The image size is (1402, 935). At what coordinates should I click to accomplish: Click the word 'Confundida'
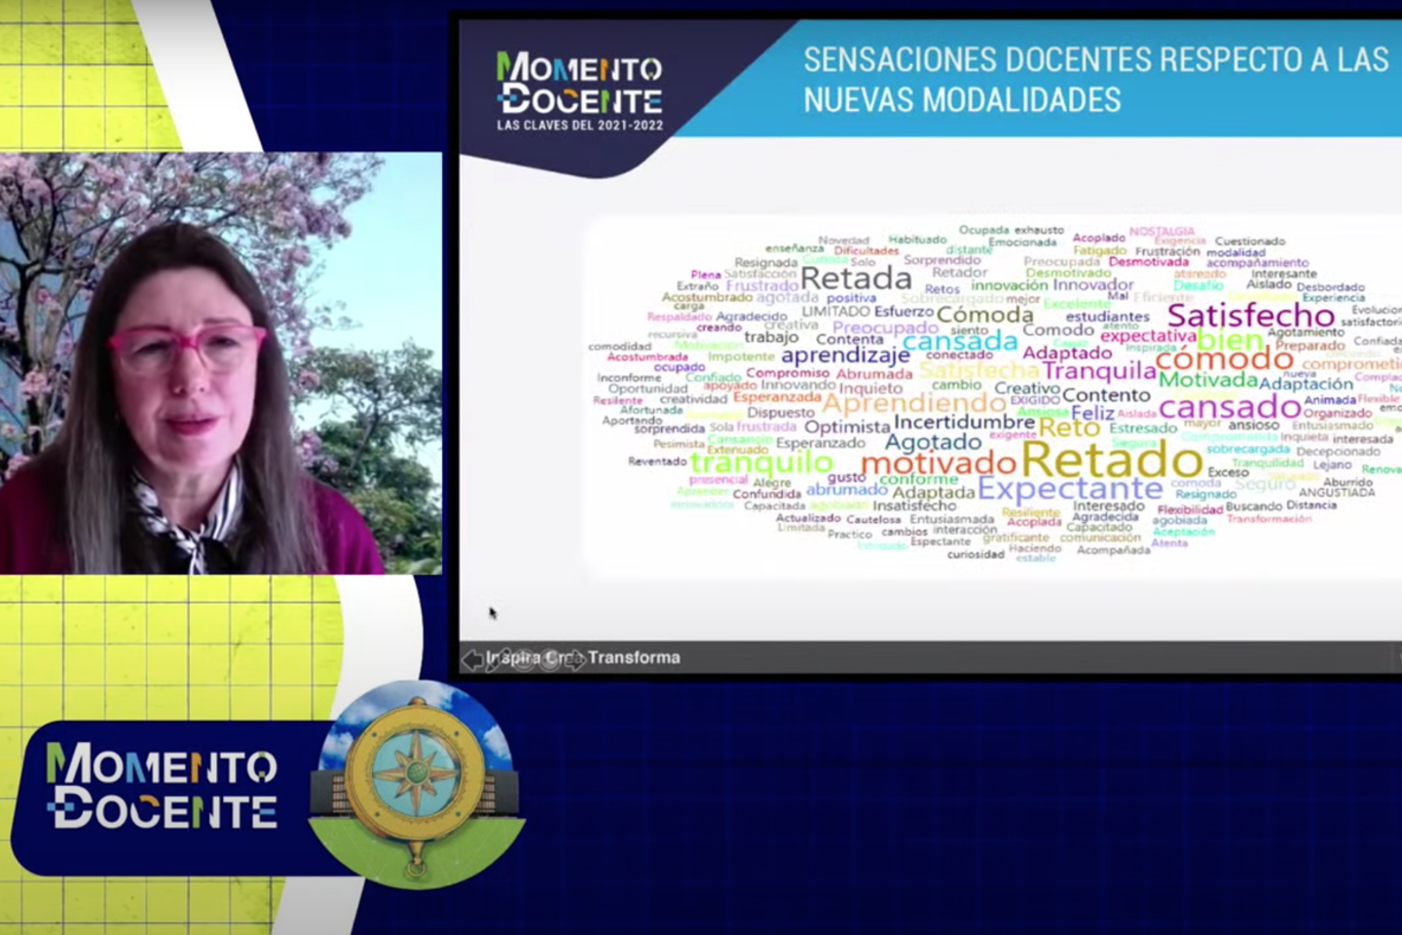pyautogui.click(x=767, y=495)
